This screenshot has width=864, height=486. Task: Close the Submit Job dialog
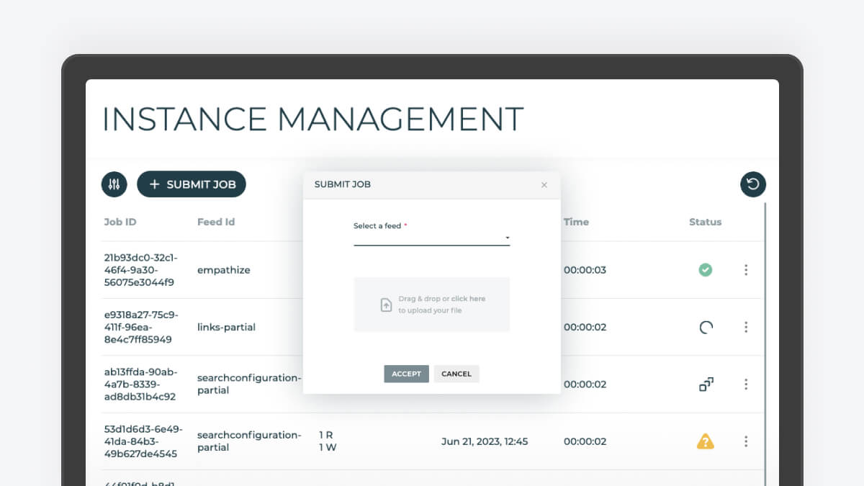coord(544,185)
